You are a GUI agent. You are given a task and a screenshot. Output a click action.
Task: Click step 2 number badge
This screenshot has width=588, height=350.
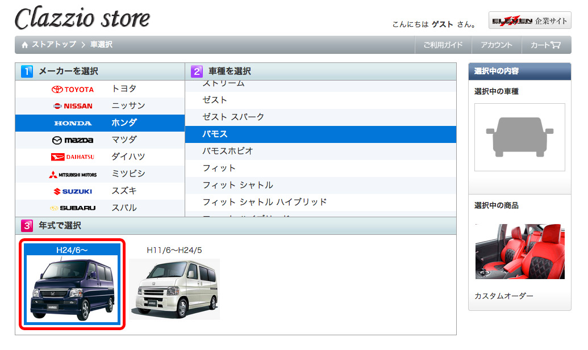[x=197, y=71]
